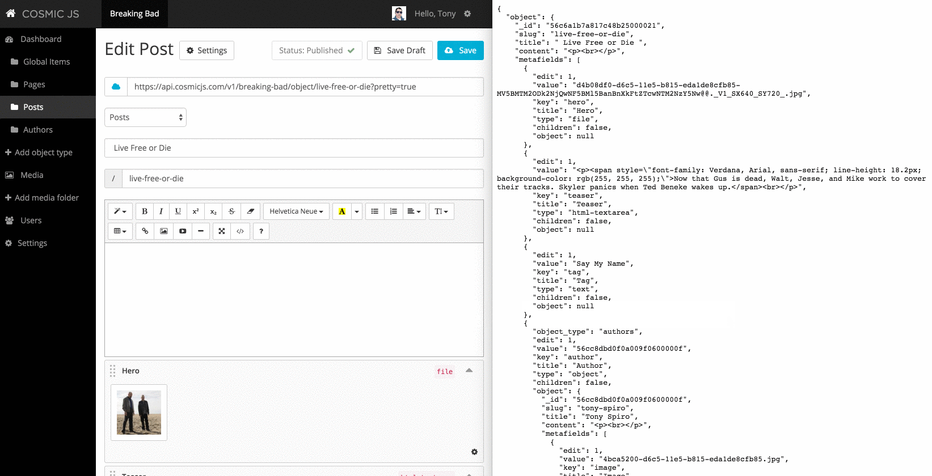Insert an ordered numbered list

tap(394, 211)
